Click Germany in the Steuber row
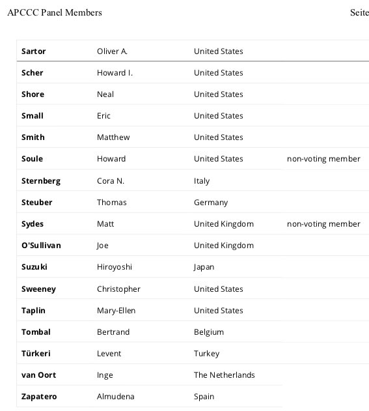 (211, 203)
